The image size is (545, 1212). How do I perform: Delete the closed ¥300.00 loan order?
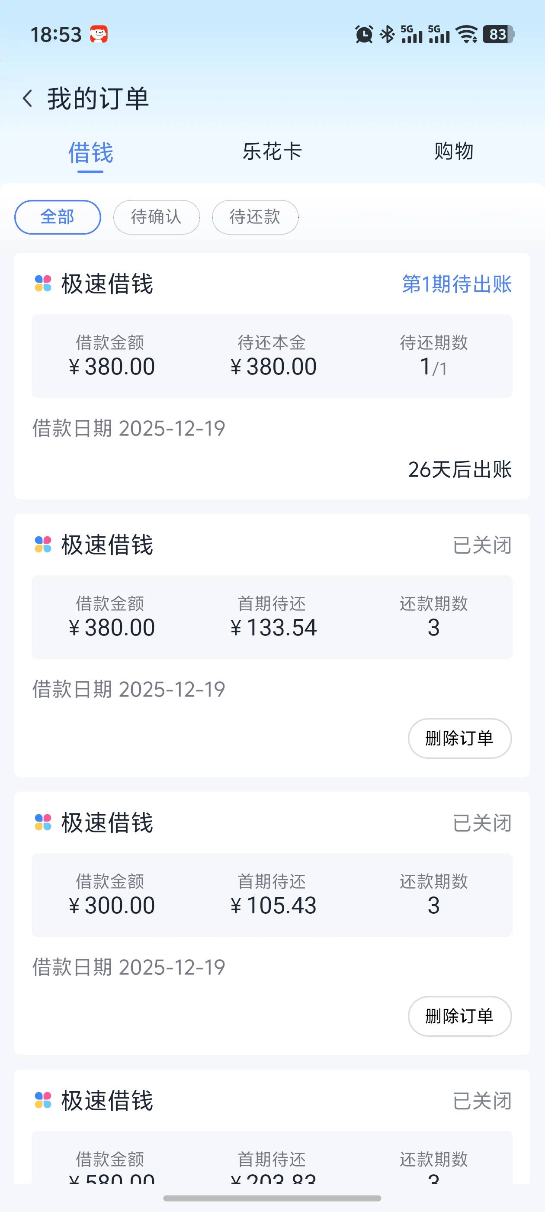pos(459,1016)
